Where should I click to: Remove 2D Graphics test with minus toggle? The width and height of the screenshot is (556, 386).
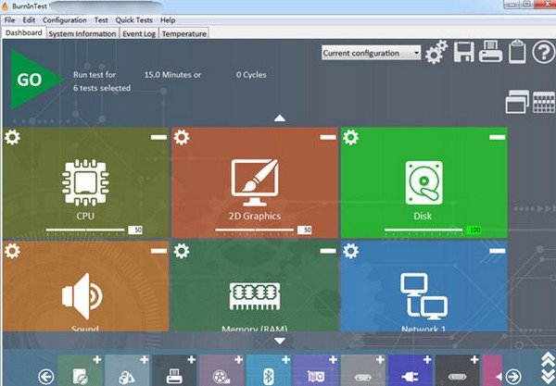pyautogui.click(x=328, y=137)
